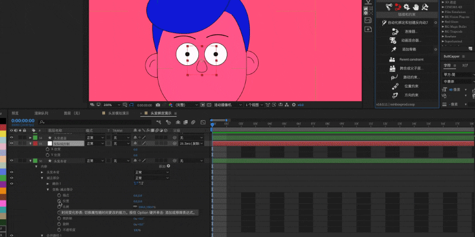Expand layer 34 头发遮盖 disclosure triangle
The height and width of the screenshot is (237, 475).
(x=30, y=137)
